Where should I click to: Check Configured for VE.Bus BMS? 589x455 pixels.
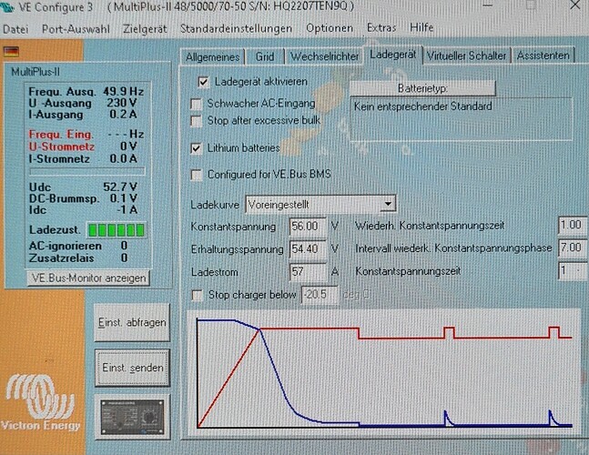click(196, 175)
